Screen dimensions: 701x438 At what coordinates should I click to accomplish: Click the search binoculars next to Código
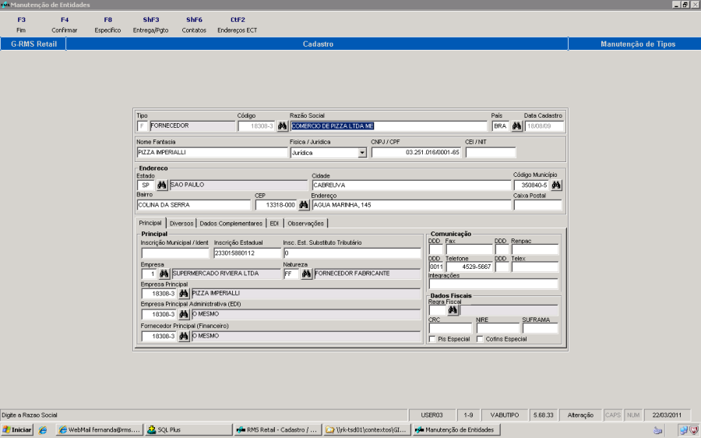282,125
